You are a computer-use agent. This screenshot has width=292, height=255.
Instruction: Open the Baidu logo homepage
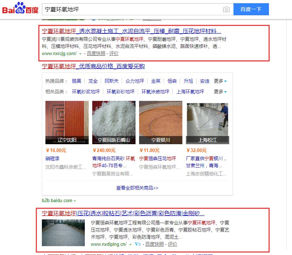(20, 8)
